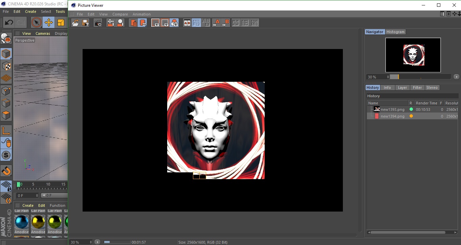
Task: Toggle the color circles display icon
Action: [x=174, y=23]
